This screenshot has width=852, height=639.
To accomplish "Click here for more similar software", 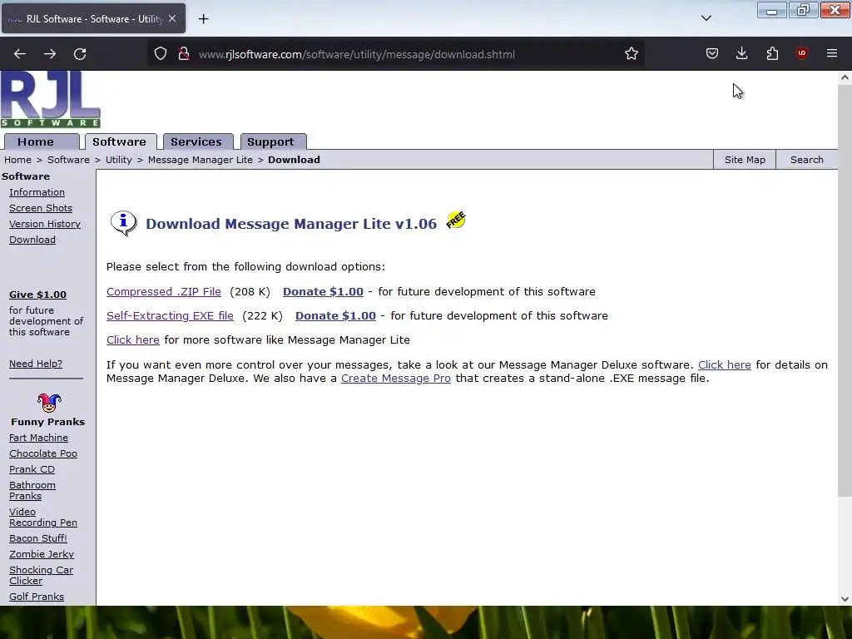I will 133,340.
